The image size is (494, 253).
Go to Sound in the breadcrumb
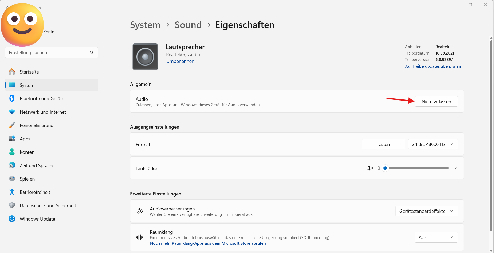pos(188,25)
